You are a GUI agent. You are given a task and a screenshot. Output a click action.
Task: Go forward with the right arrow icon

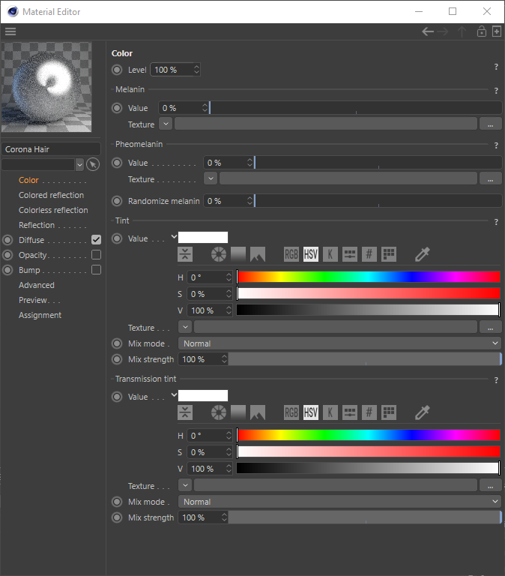point(443,31)
